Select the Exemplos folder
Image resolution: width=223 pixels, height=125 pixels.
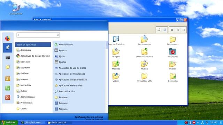(173, 77)
